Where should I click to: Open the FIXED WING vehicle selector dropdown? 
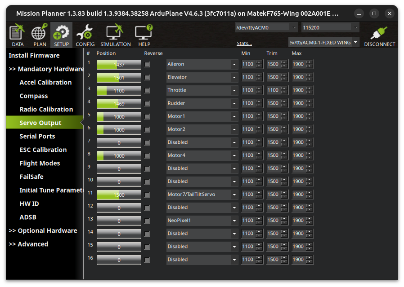click(323, 42)
